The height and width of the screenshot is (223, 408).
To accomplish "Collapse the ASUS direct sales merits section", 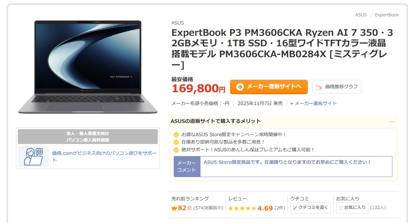I will (392, 121).
